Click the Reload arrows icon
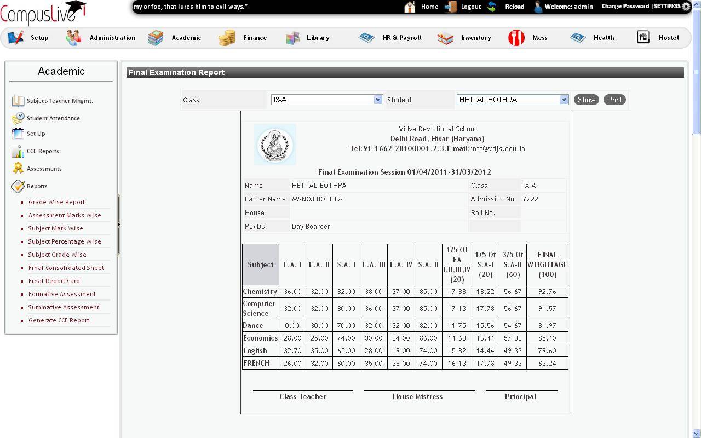The width and height of the screenshot is (701, 438). click(492, 7)
